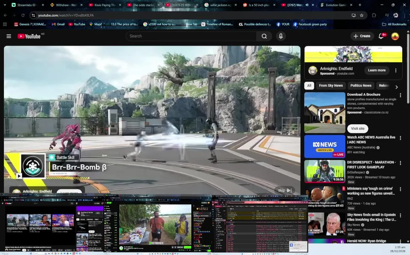Go forward with Chrome's forward arrow

[14, 15]
